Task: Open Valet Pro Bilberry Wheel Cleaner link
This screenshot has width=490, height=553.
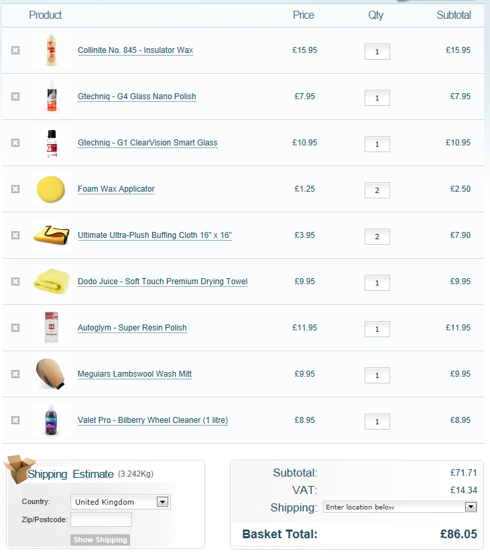Action: 153,420
